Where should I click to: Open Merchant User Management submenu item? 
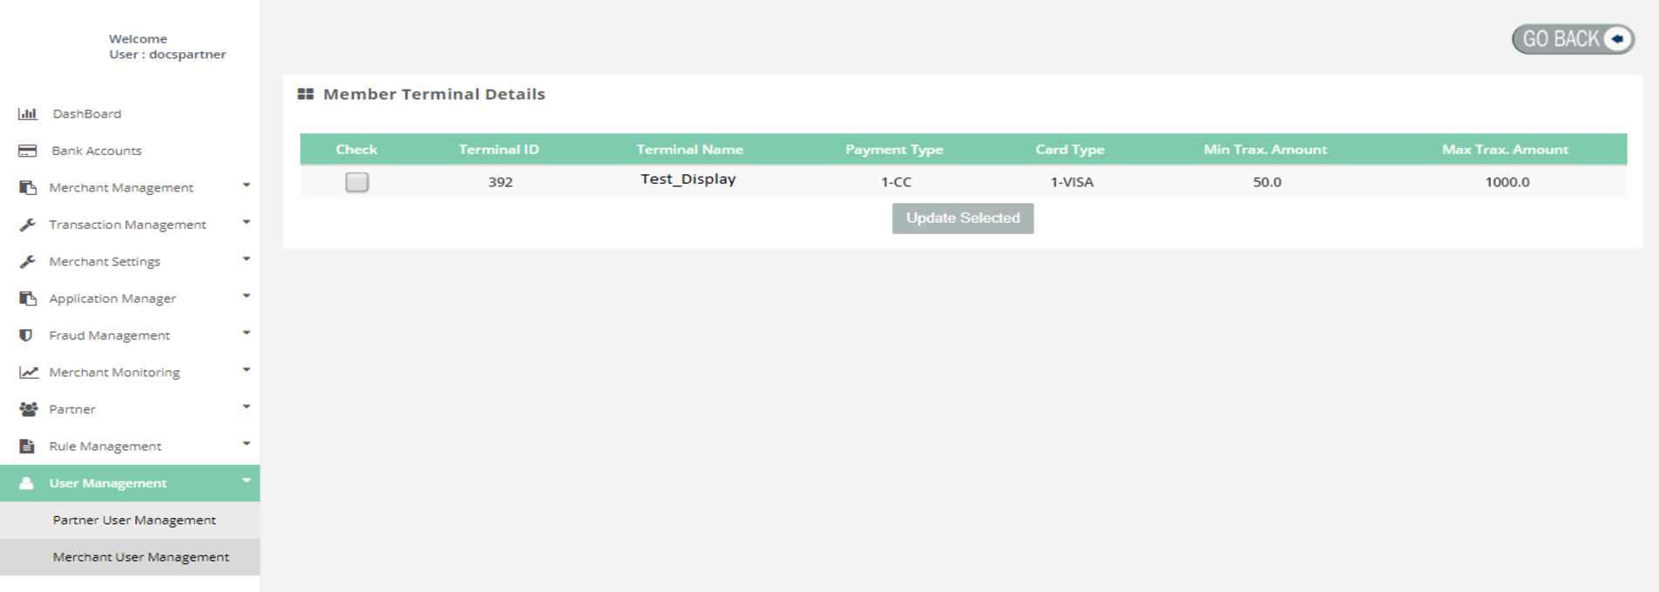coord(141,557)
